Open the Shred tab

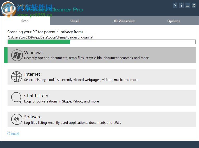tap(75, 21)
